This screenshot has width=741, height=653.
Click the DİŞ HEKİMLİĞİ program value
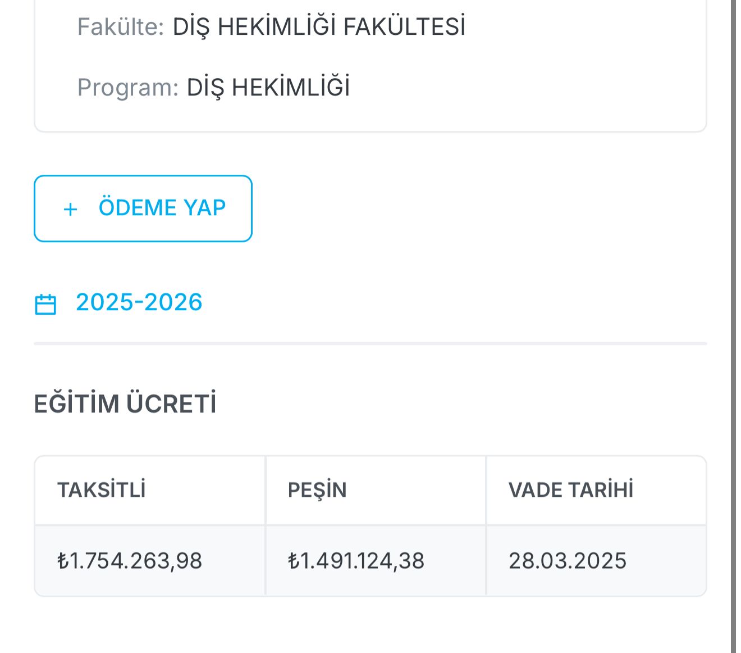pyautogui.click(x=268, y=87)
